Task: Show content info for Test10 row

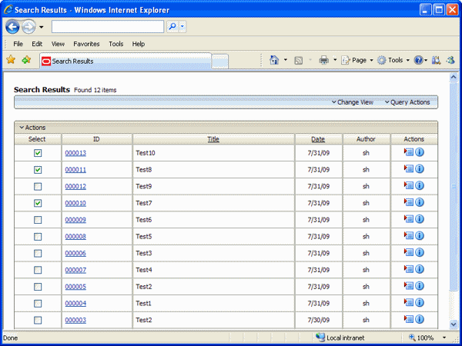Action: pos(420,152)
